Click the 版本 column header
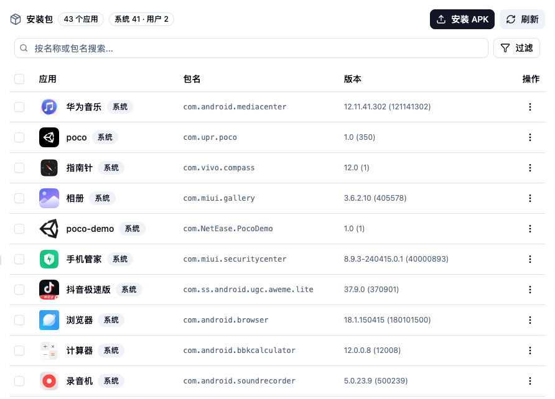 (x=352, y=79)
